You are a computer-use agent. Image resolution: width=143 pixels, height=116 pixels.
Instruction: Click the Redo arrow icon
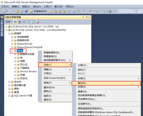(x=90, y=11)
